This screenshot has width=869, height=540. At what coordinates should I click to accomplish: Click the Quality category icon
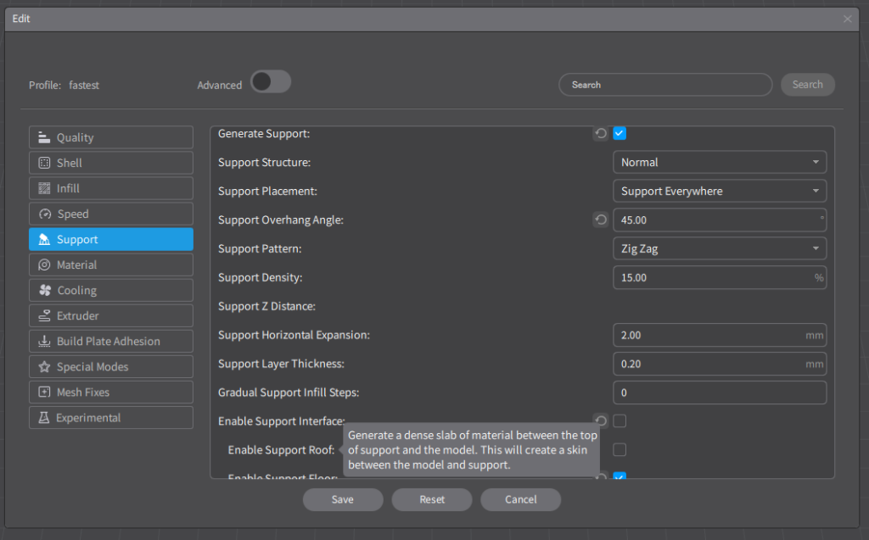(44, 137)
